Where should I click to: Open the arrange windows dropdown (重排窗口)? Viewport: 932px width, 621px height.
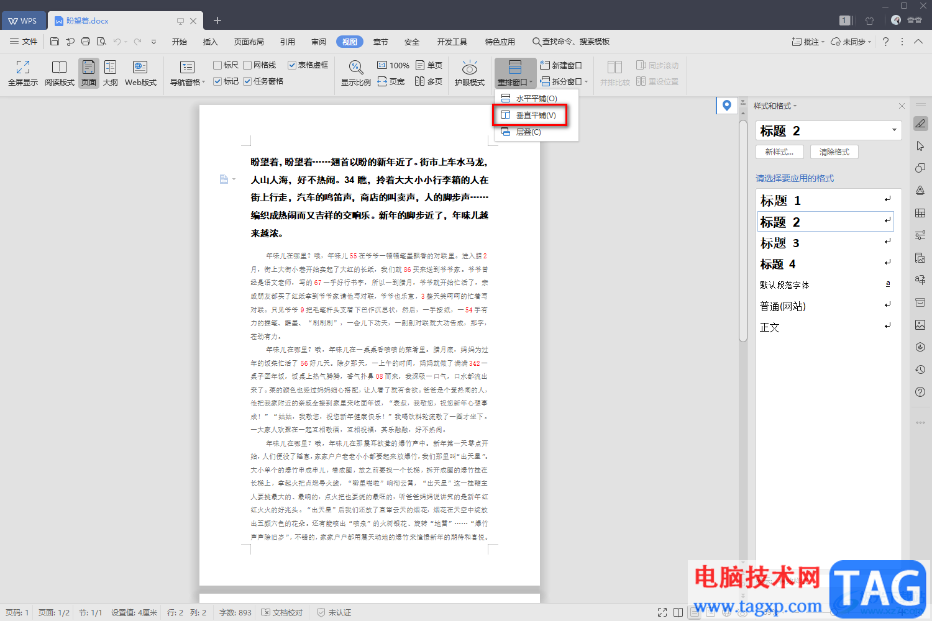click(x=515, y=73)
